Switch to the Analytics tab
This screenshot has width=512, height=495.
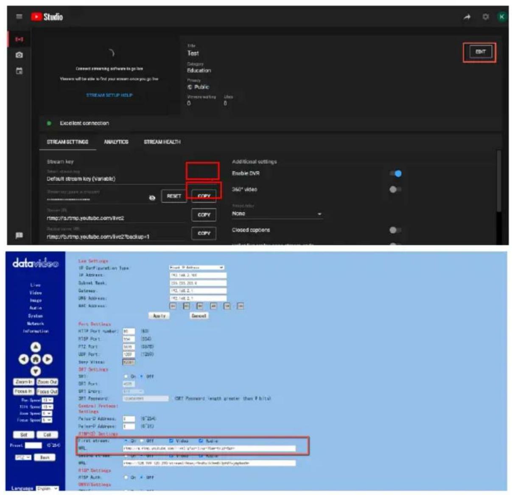click(116, 142)
